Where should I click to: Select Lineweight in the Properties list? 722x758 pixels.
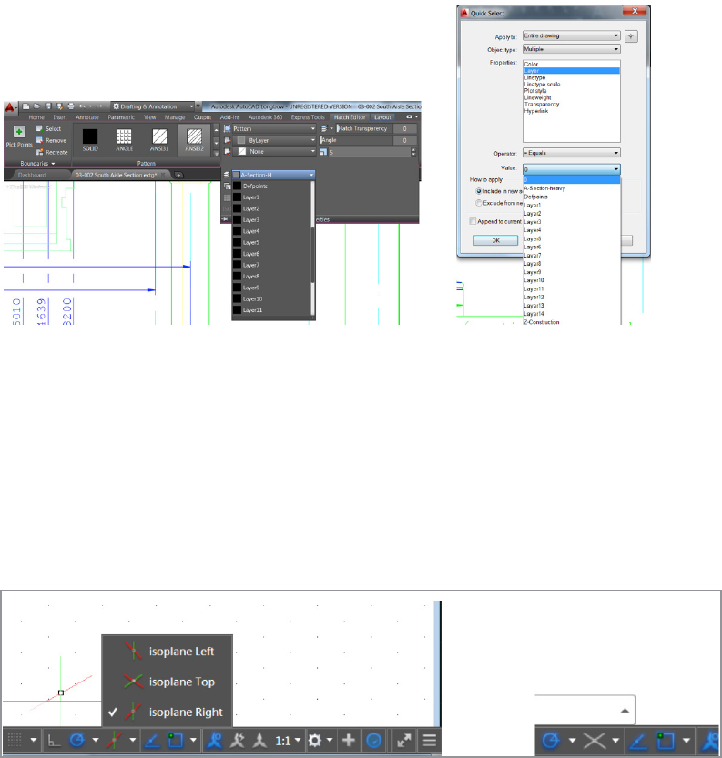coord(571,97)
